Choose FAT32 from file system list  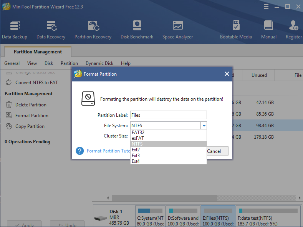pyautogui.click(x=169, y=133)
